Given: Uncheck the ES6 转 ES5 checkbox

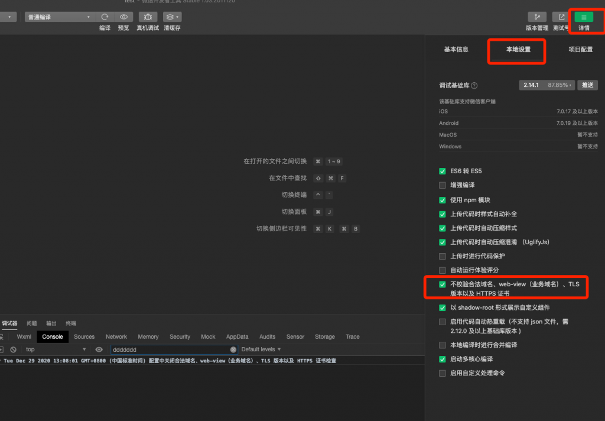Looking at the screenshot, I should (x=443, y=171).
